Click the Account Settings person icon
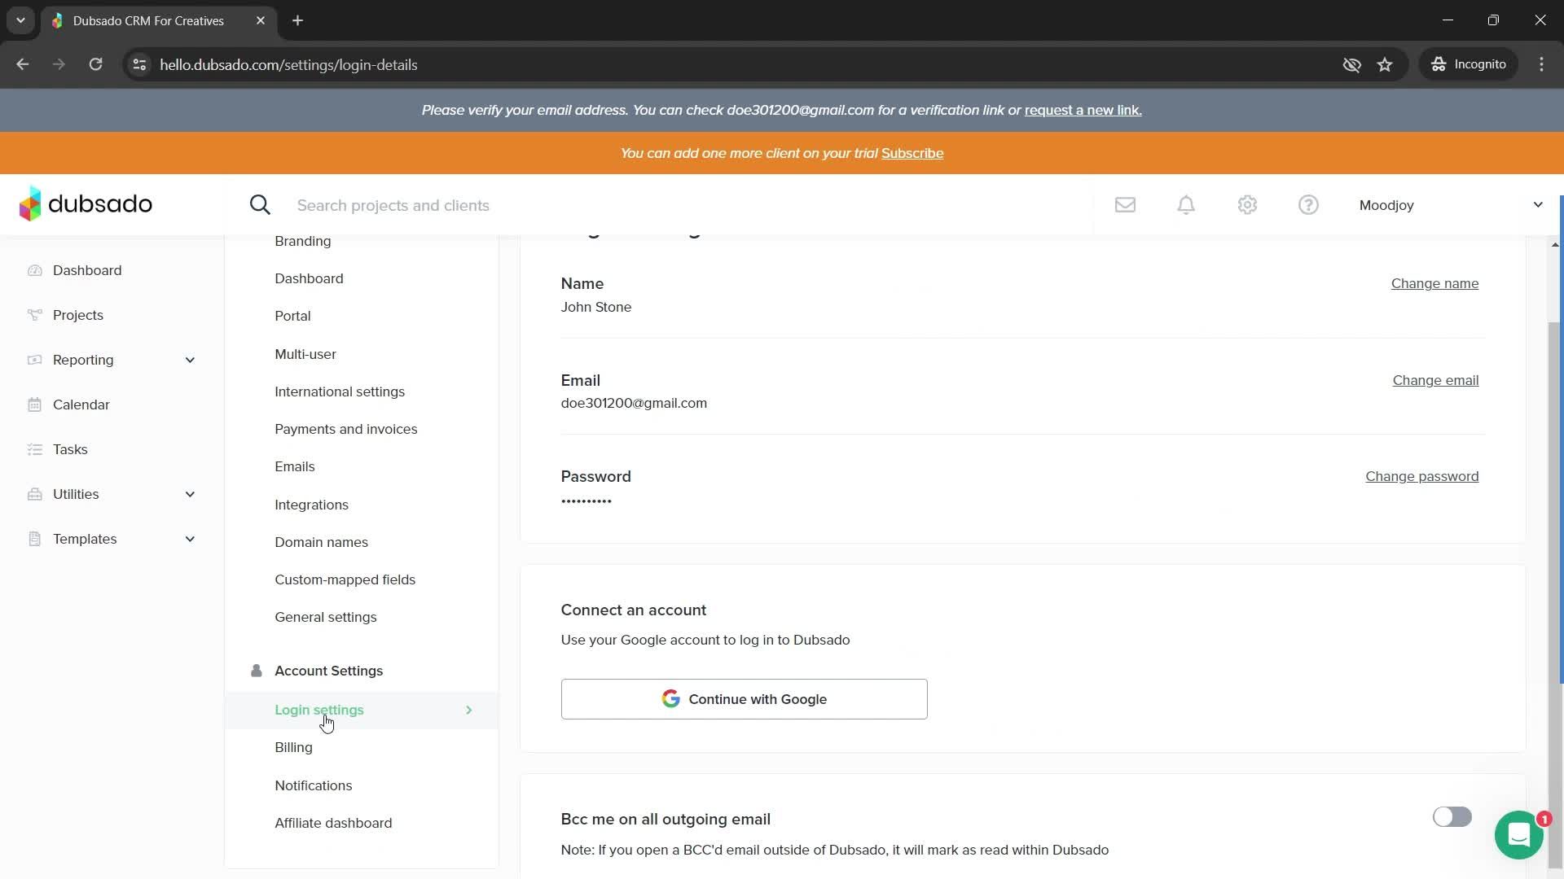The height and width of the screenshot is (879, 1564). coord(256,671)
